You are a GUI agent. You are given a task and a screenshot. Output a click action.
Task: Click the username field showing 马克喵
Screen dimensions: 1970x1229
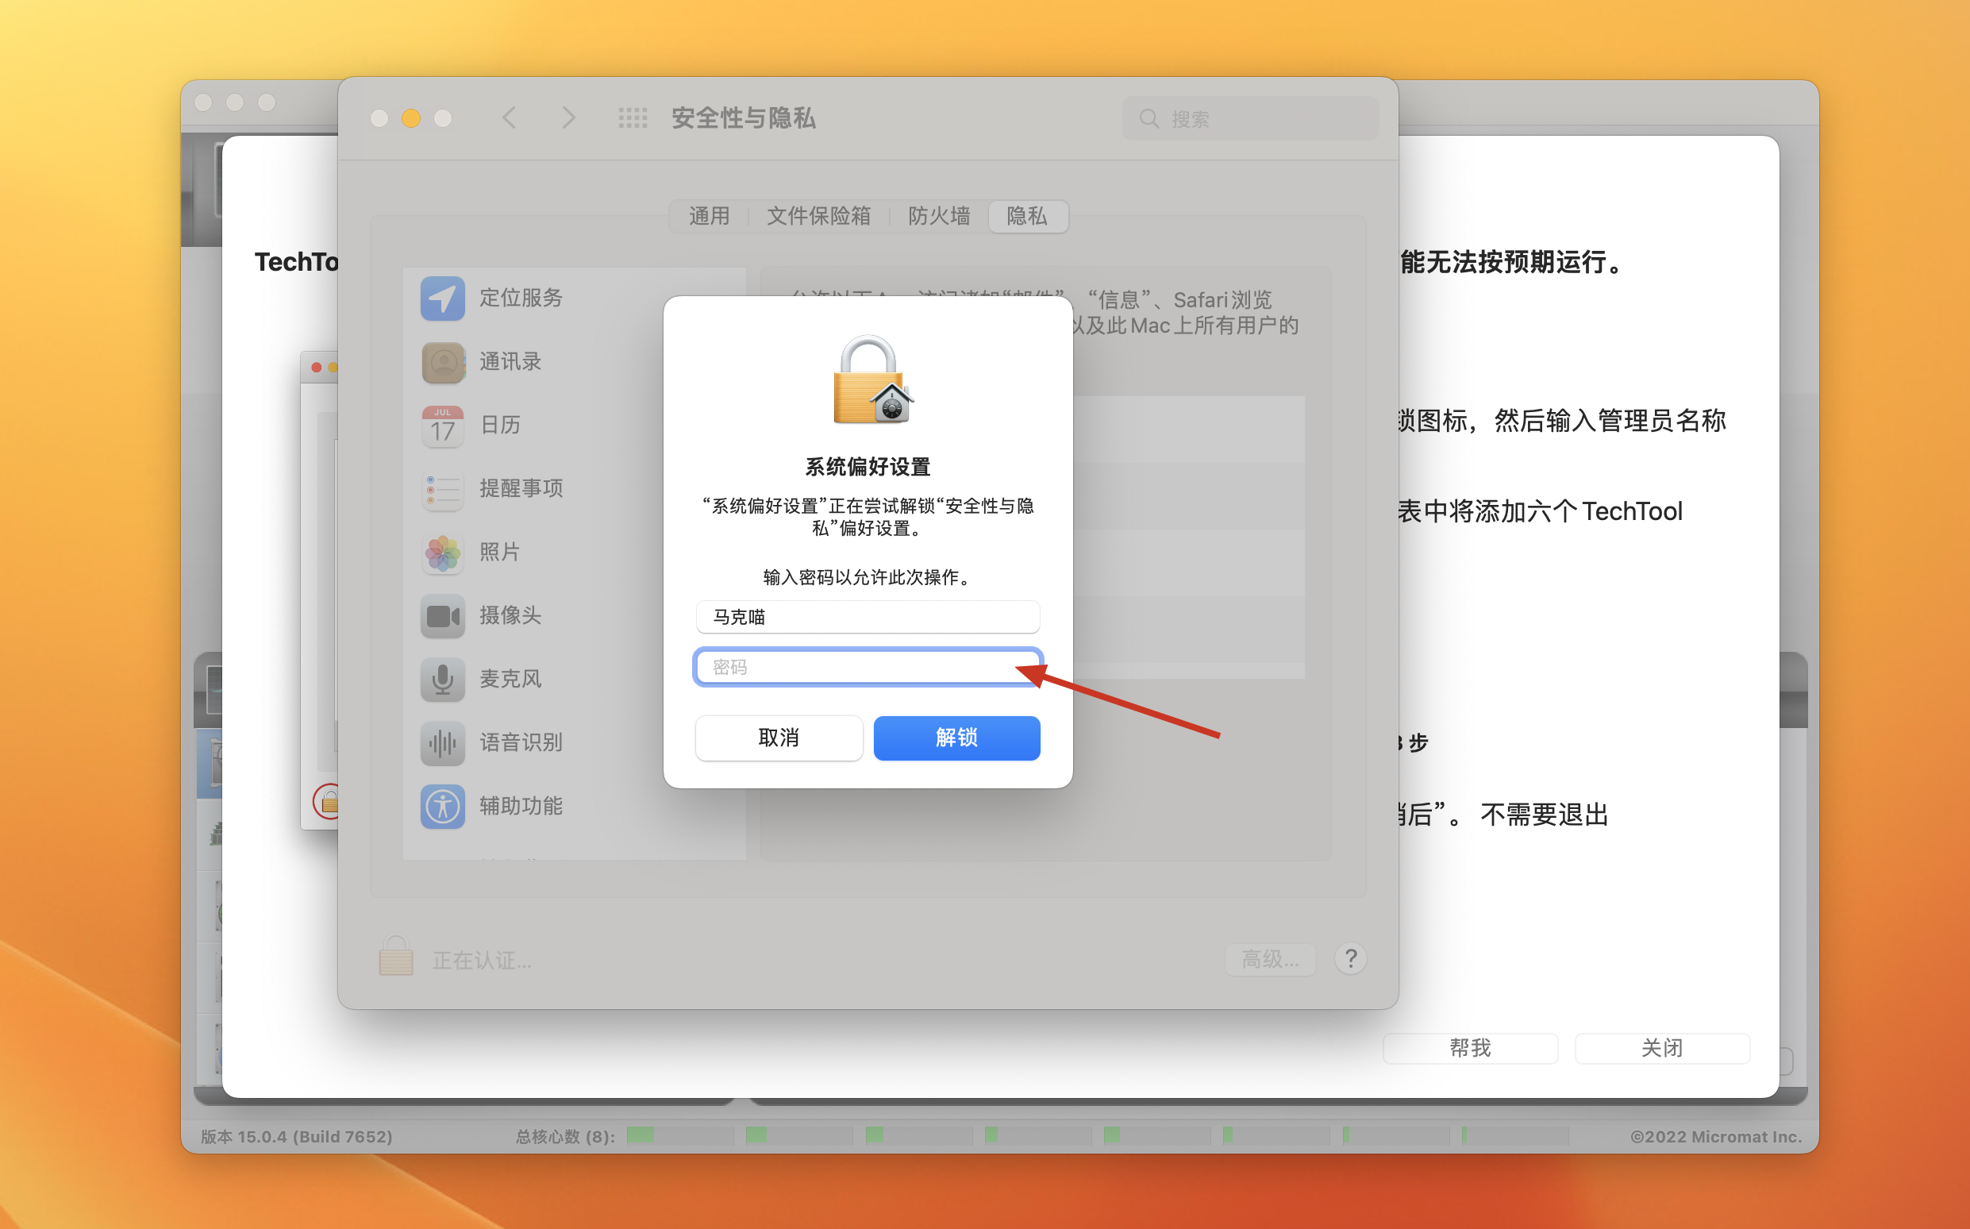867,617
